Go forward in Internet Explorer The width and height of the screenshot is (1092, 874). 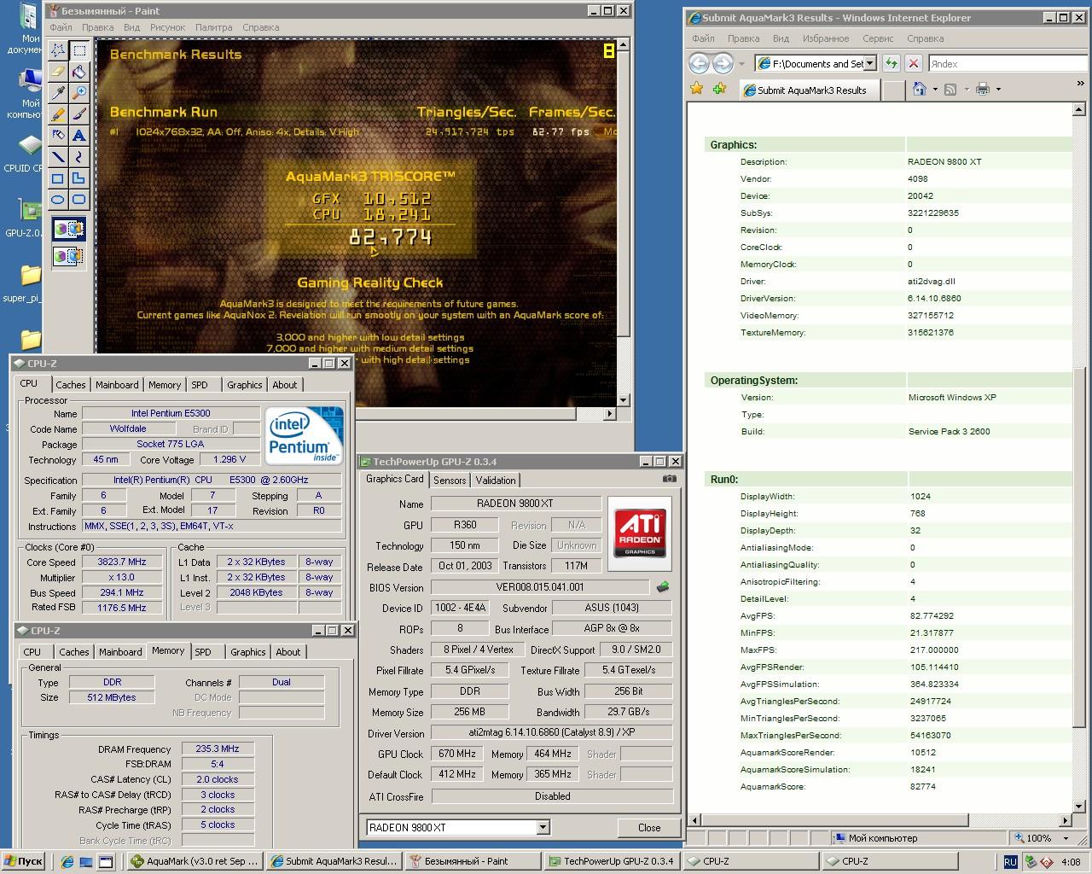723,63
